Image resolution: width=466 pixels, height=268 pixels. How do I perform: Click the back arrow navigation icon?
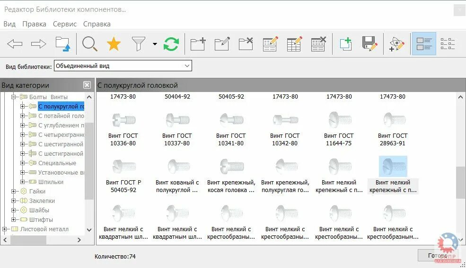pyautogui.click(x=15, y=44)
